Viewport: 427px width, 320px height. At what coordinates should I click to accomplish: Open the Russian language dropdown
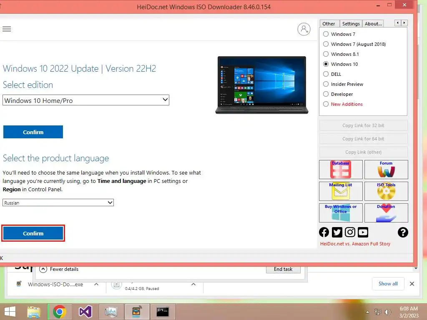pos(58,202)
